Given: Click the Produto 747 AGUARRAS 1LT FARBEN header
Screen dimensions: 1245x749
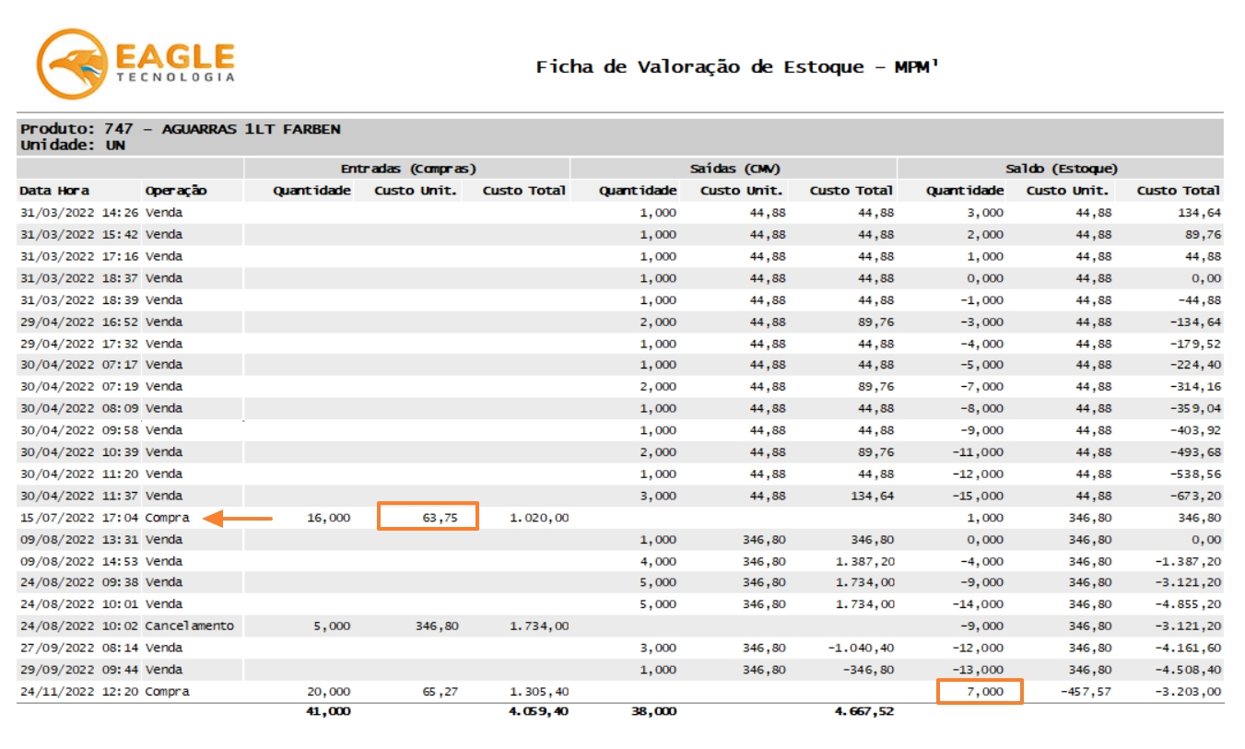Looking at the screenshot, I should (x=181, y=129).
